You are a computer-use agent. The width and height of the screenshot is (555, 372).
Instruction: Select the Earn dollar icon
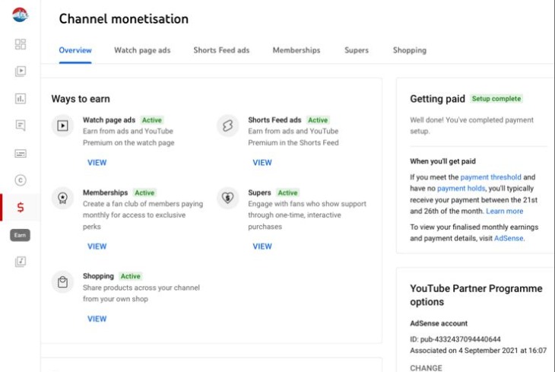click(21, 207)
